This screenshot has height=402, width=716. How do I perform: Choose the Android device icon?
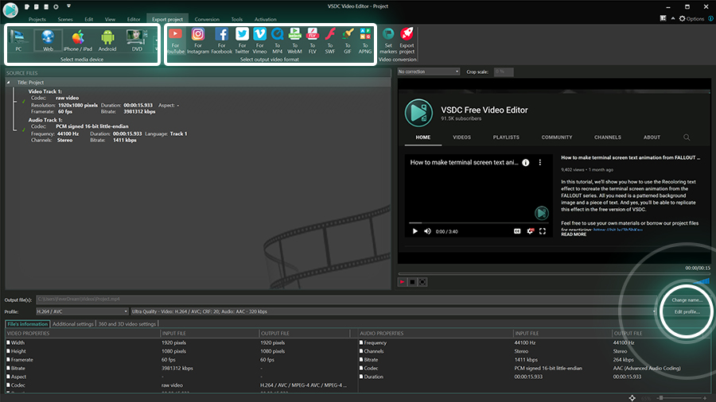click(107, 40)
